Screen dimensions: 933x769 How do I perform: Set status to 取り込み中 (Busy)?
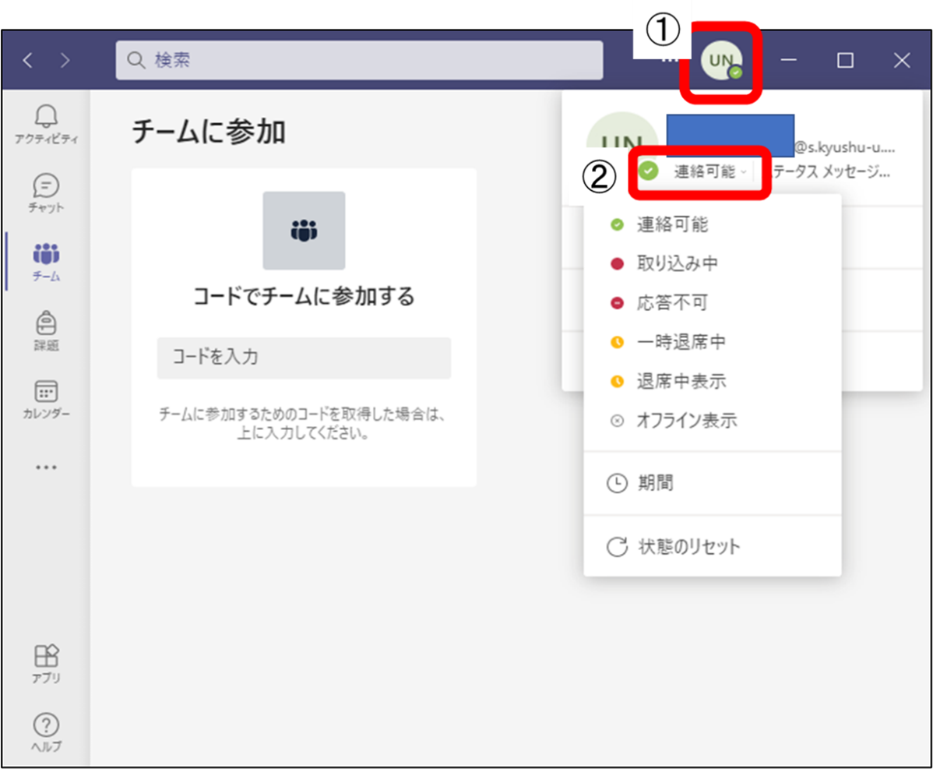coord(677,264)
